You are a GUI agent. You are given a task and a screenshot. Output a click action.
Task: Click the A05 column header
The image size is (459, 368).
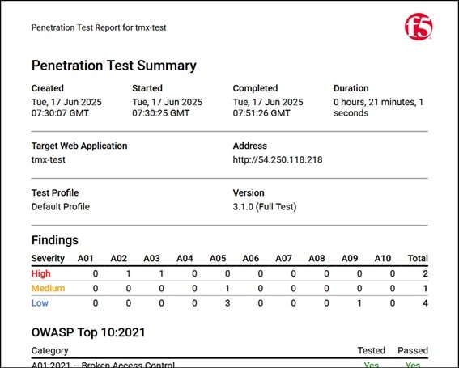tap(218, 258)
